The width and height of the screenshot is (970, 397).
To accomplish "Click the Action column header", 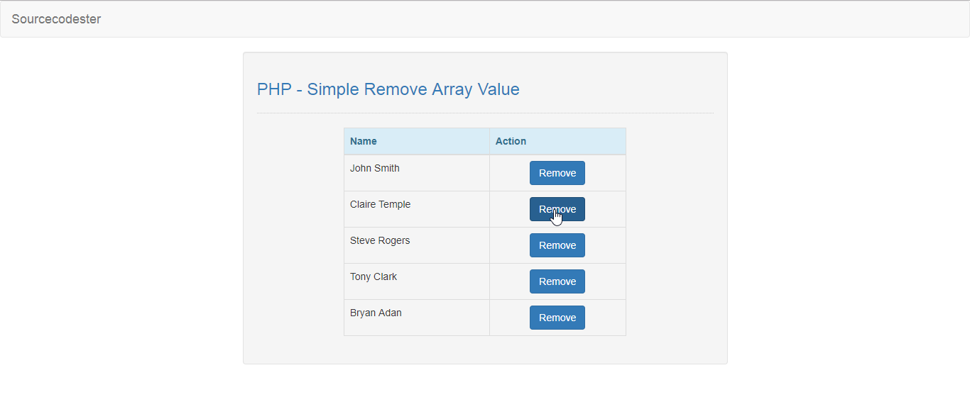I will point(557,141).
